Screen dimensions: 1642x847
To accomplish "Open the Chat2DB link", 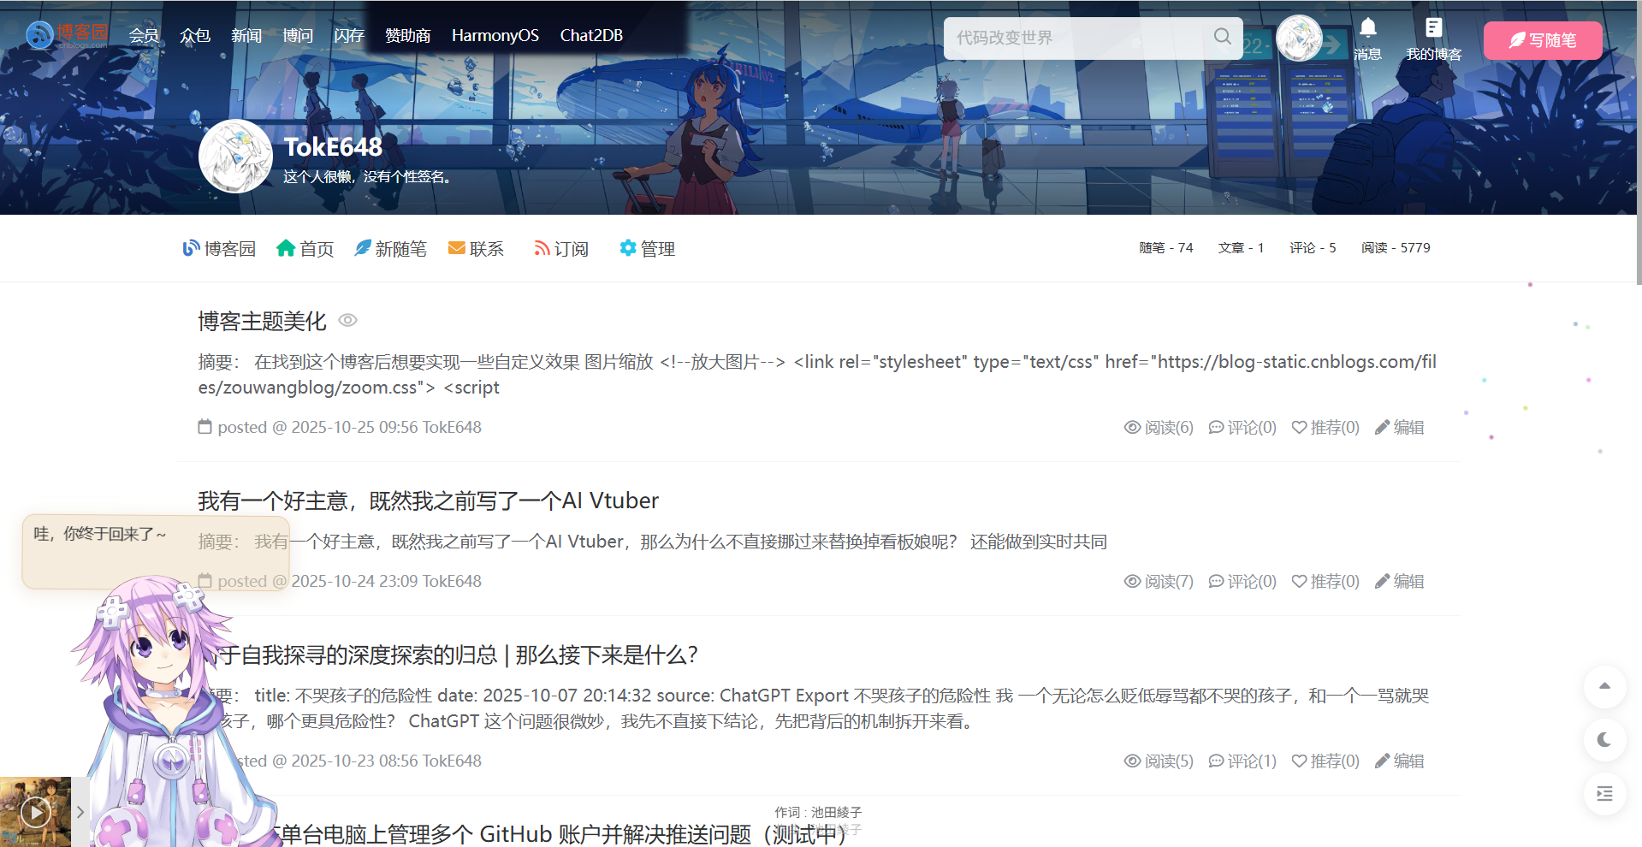I will [x=591, y=36].
